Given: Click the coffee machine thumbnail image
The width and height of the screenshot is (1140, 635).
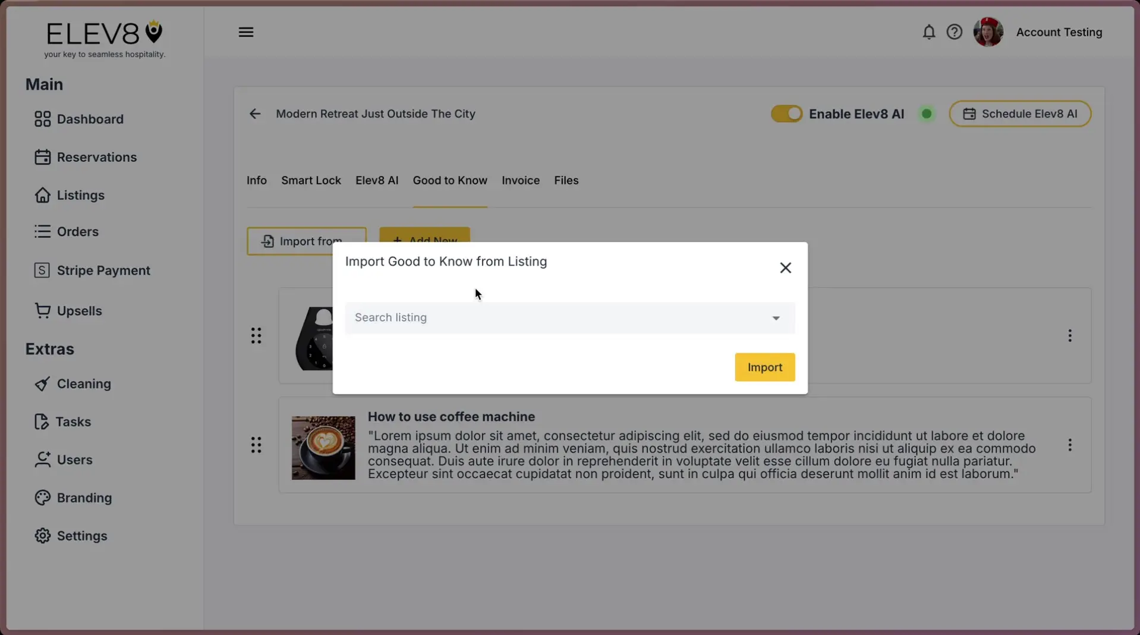Looking at the screenshot, I should pos(323,448).
